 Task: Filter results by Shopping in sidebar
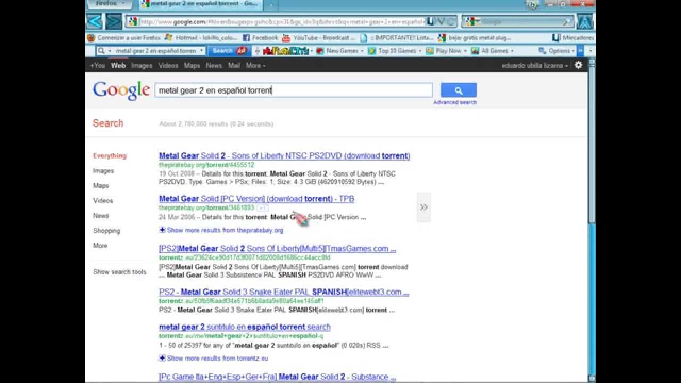coord(106,230)
